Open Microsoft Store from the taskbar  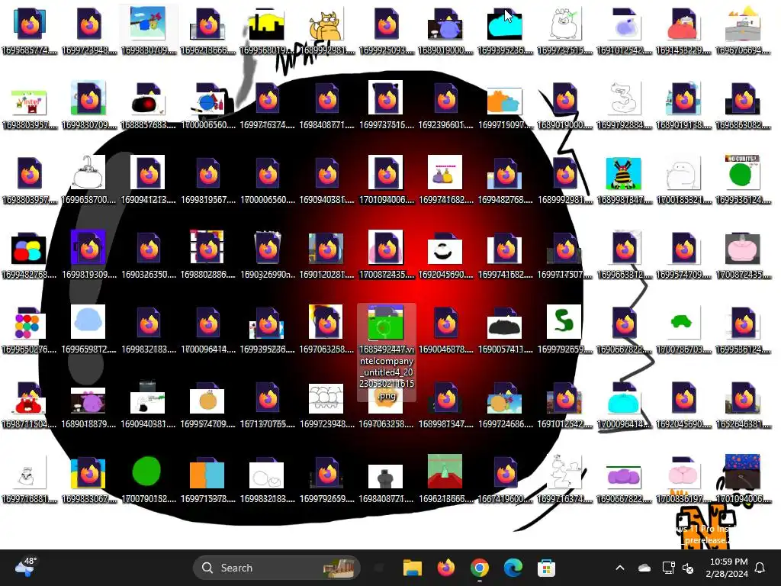pyautogui.click(x=546, y=568)
